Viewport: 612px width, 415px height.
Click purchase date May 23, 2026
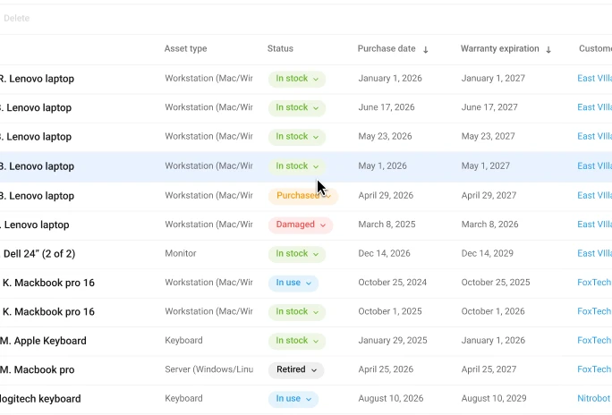[x=385, y=137]
